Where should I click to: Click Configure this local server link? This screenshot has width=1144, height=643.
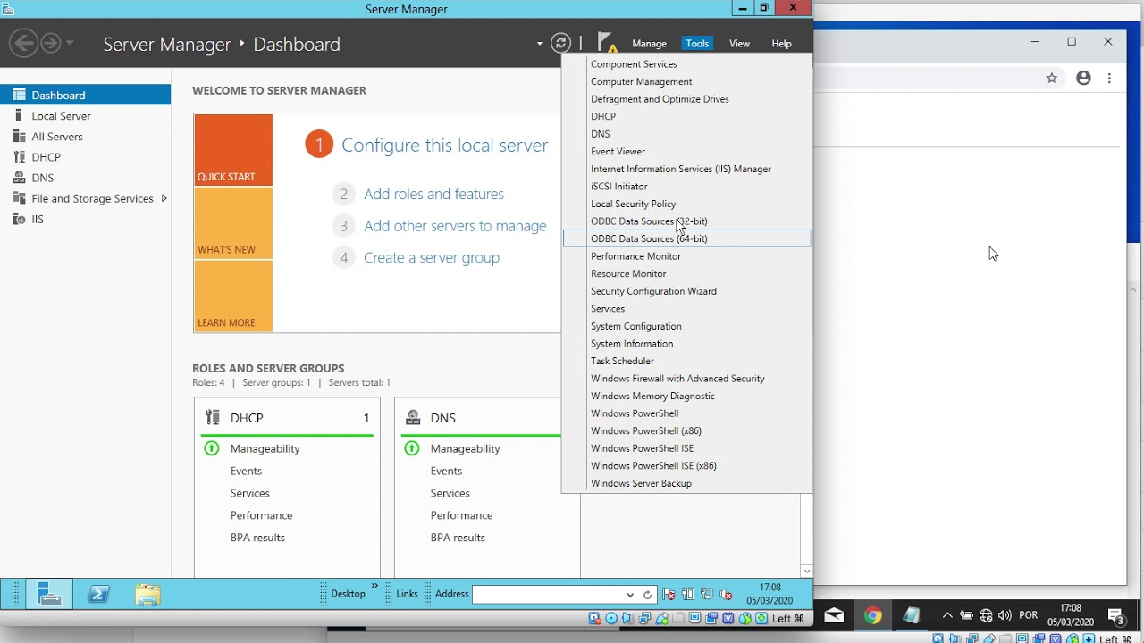444,146
